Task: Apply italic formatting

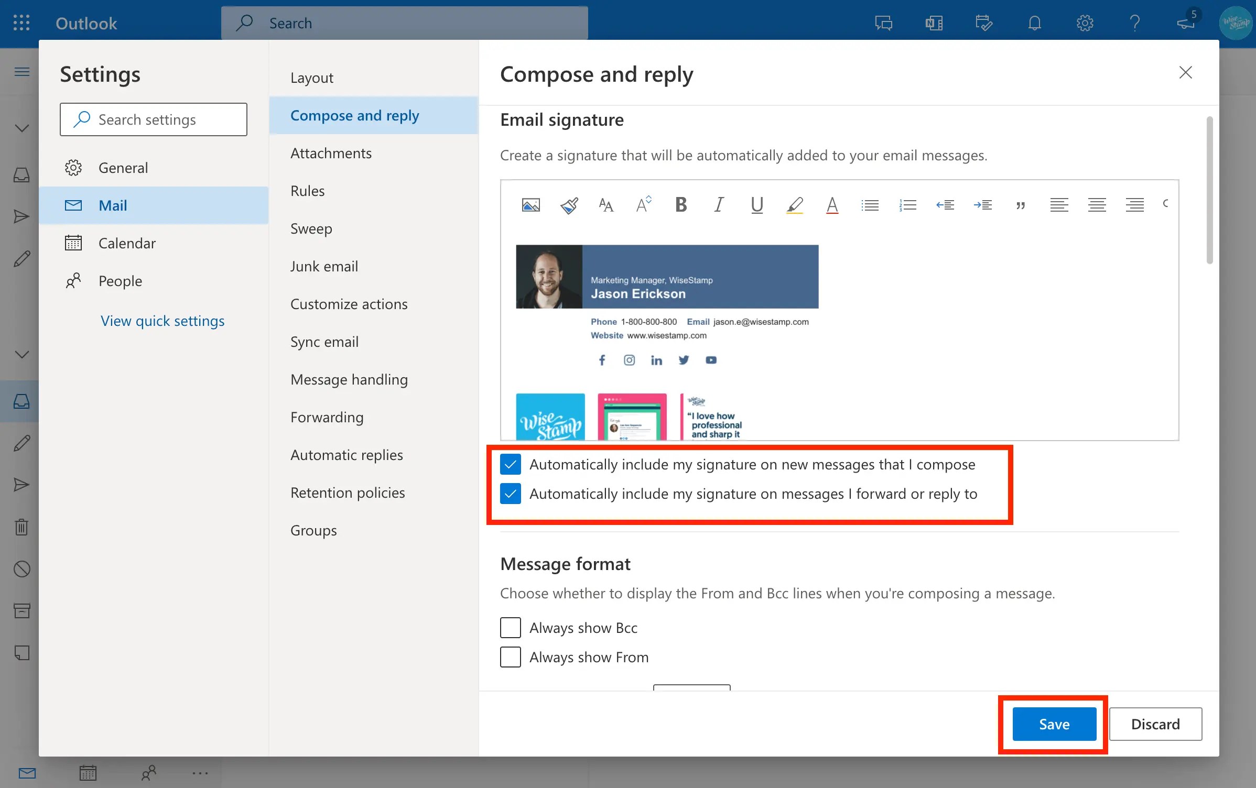Action: tap(718, 204)
